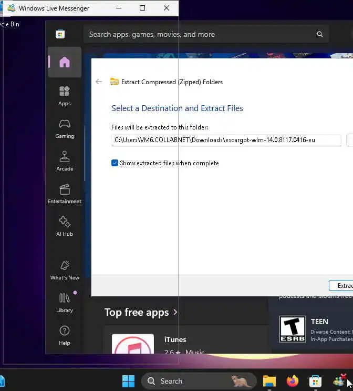The height and width of the screenshot is (391, 353).
Task: Click the Extract button
Action: (x=341, y=286)
